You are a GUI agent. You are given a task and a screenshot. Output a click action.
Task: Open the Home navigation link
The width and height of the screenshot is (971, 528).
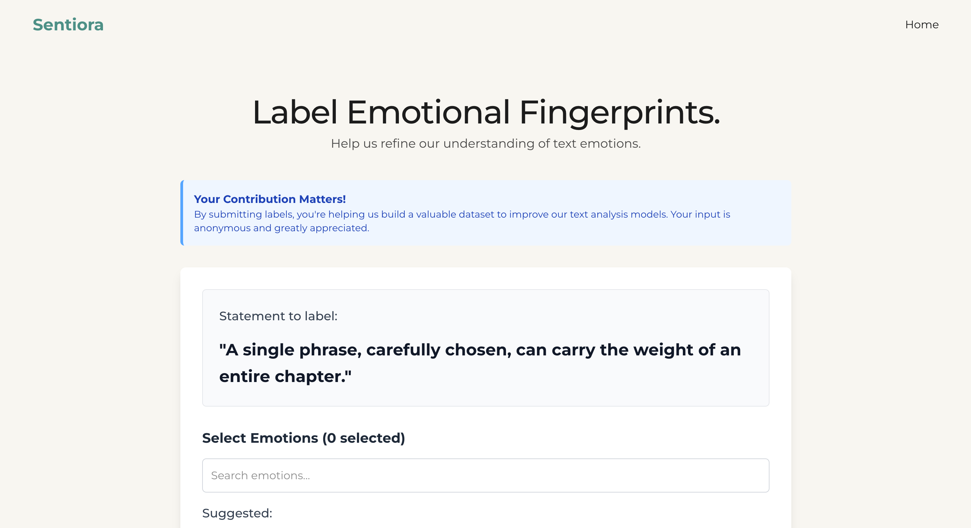pos(922,25)
